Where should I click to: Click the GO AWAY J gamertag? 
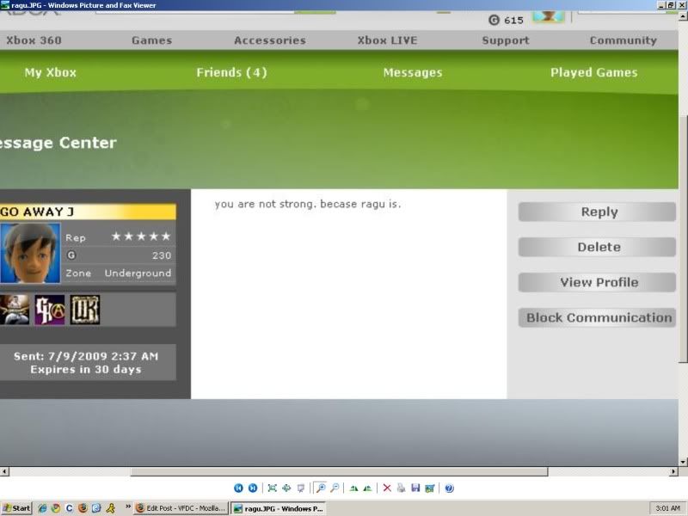[x=37, y=212]
